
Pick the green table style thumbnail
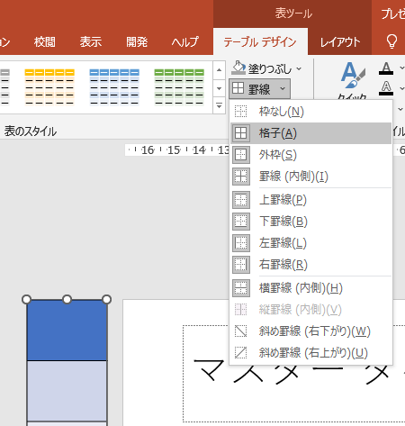[x=179, y=87]
